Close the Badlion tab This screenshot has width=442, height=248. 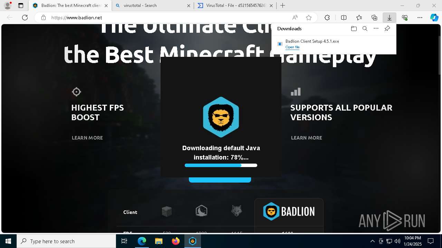pyautogui.click(x=106, y=6)
